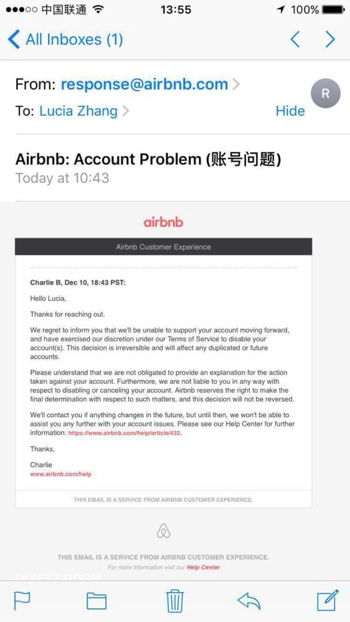Open www.airbnb.com/help signature link

click(x=61, y=474)
